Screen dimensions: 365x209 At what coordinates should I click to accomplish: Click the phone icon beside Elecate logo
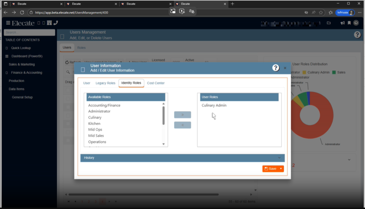(x=56, y=23)
